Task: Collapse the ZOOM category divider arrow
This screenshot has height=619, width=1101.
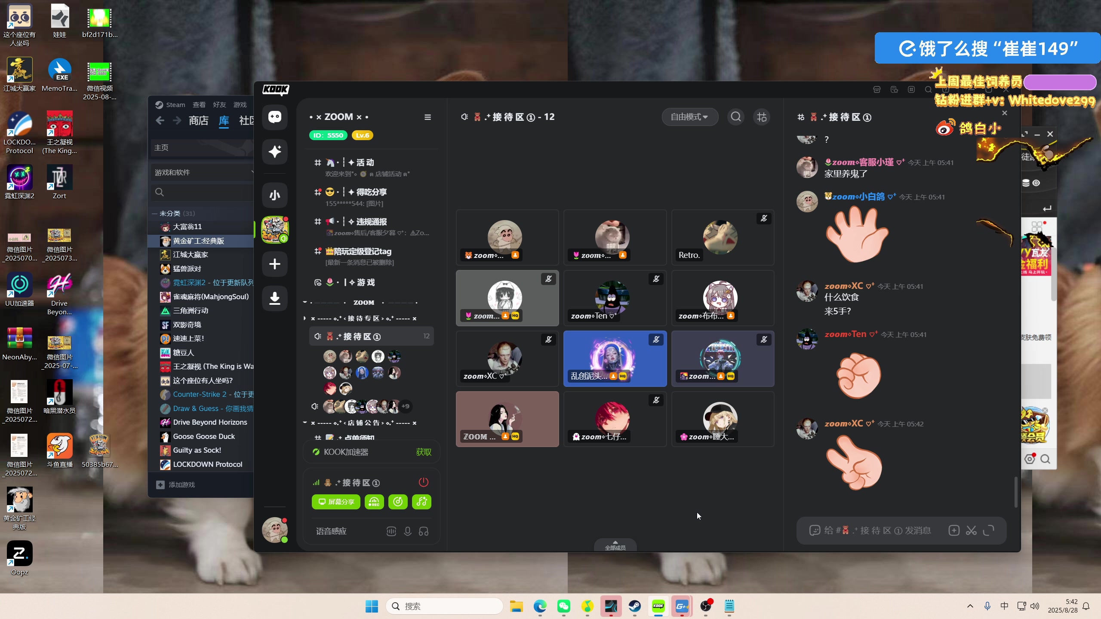Action: point(305,302)
